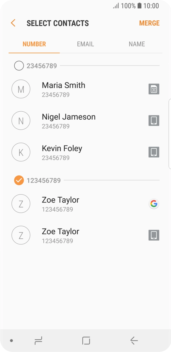Open the Number tab
This screenshot has width=171, height=352.
34,44
